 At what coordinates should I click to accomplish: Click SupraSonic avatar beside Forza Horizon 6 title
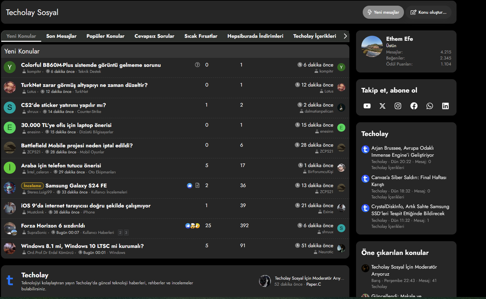[10, 228]
